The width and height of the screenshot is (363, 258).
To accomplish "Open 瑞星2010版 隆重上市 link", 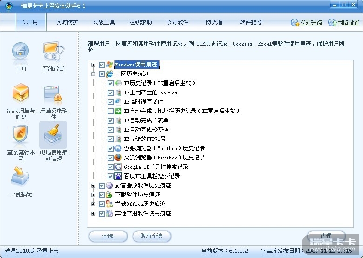I will tap(32, 251).
